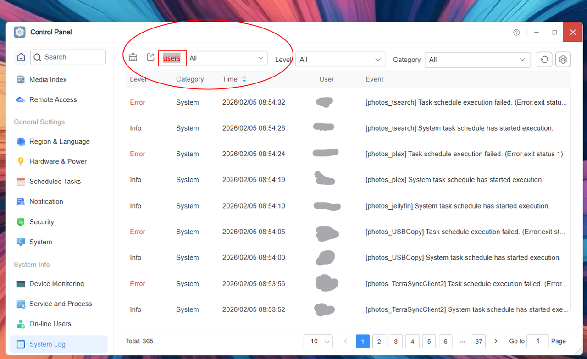Click the Service and Process icon
Viewport: 587px width, 359px height.
[21, 304]
